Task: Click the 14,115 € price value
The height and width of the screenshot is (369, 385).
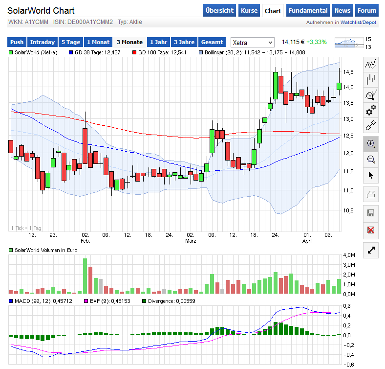Action: point(293,42)
